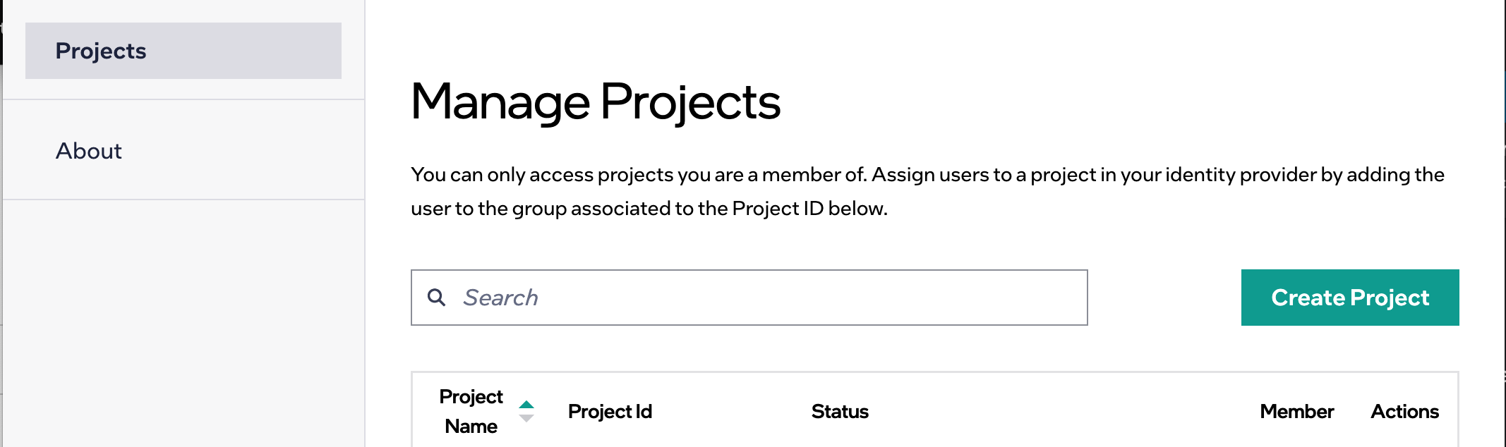Click the Actions column header
1506x447 pixels.
pyautogui.click(x=1404, y=412)
